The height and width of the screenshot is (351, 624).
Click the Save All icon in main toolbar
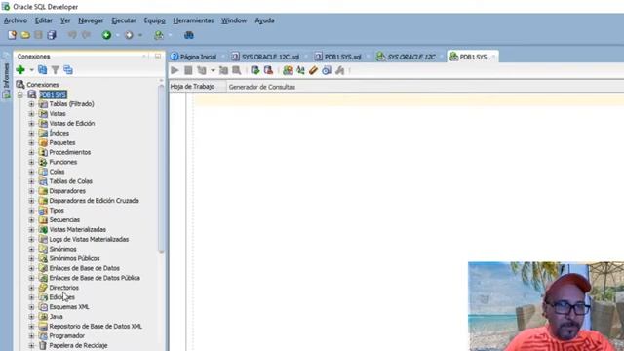pos(52,35)
